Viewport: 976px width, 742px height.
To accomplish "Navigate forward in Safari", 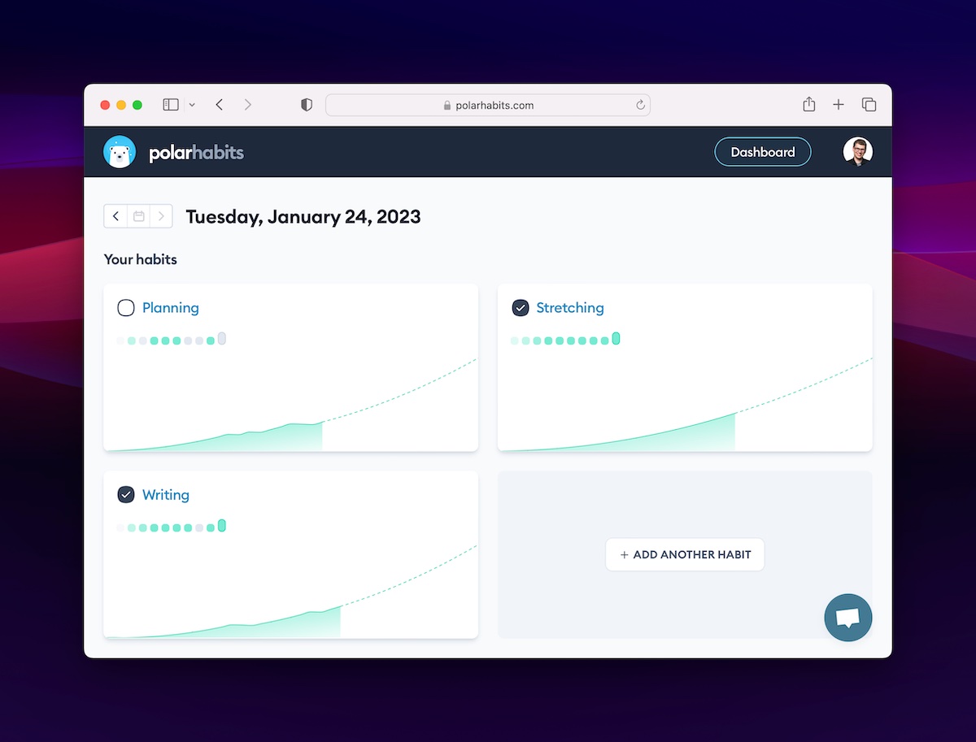I will [248, 105].
